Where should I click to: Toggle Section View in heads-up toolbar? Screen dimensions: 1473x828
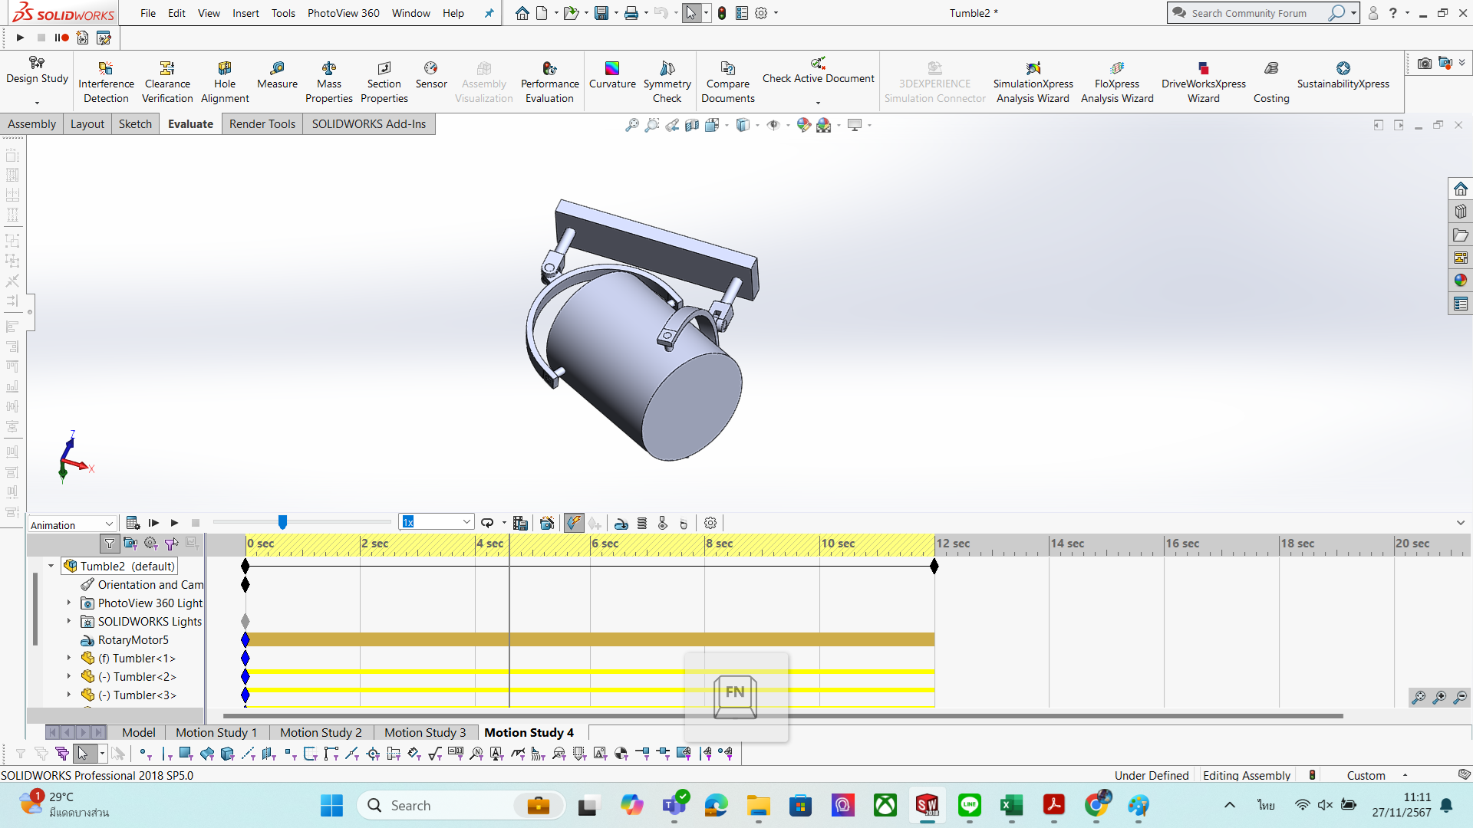(x=692, y=125)
